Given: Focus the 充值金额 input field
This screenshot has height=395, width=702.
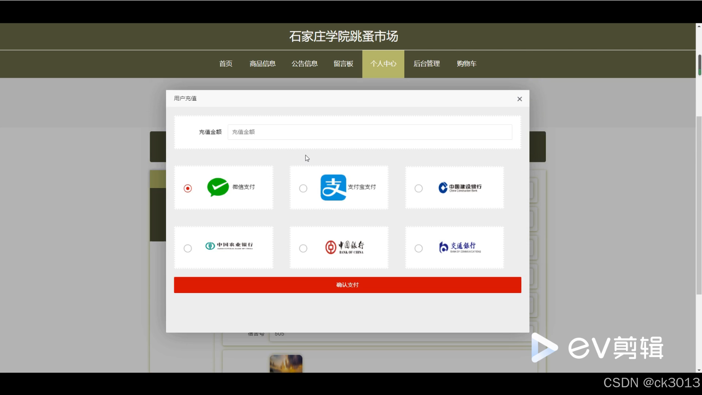Looking at the screenshot, I should pos(370,132).
